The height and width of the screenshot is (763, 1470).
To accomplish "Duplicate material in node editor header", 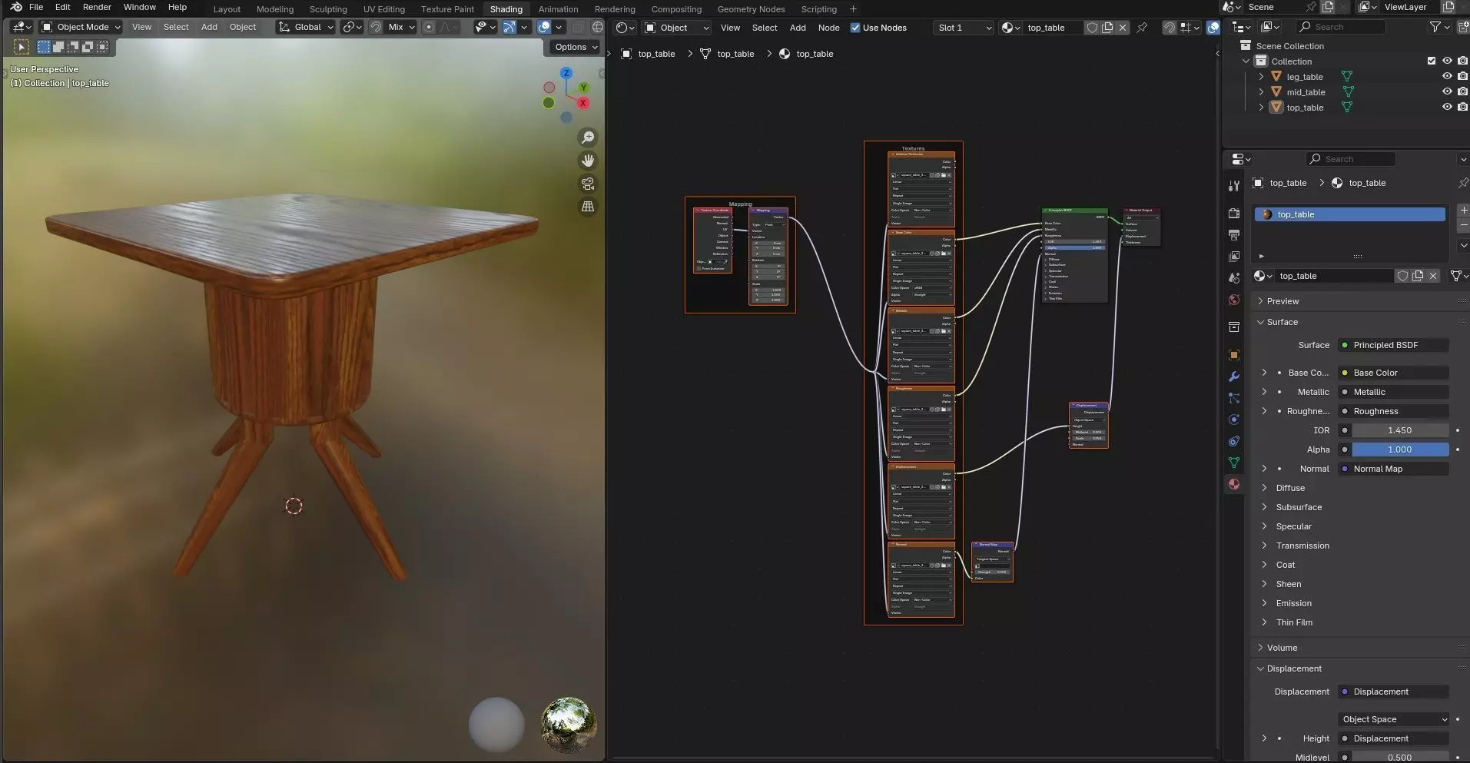I will pyautogui.click(x=1107, y=28).
